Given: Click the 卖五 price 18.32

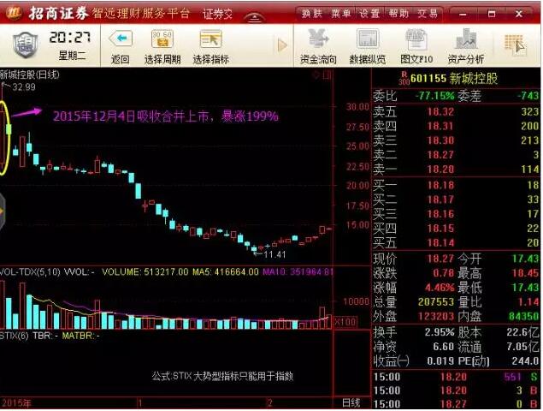Looking at the screenshot, I should tap(440, 111).
